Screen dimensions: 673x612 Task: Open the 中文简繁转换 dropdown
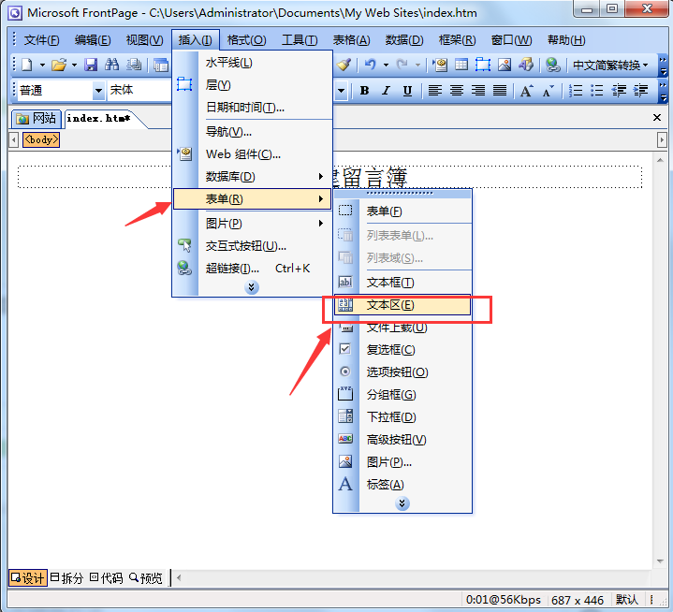coord(610,66)
